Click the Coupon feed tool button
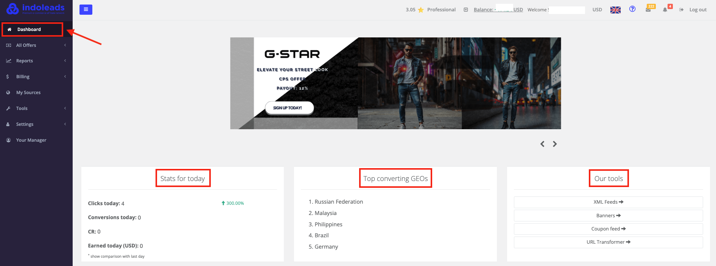Image resolution: width=716 pixels, height=266 pixels. tap(608, 229)
